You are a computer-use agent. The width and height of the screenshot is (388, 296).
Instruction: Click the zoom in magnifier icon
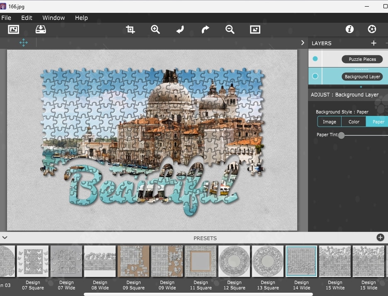click(x=155, y=29)
